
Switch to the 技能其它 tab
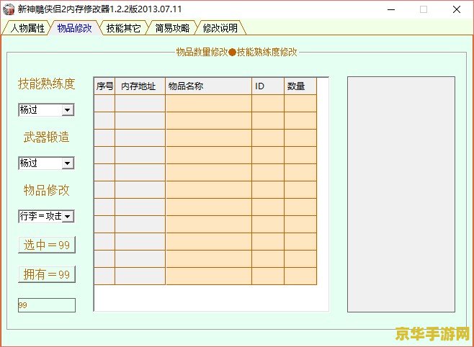click(123, 28)
